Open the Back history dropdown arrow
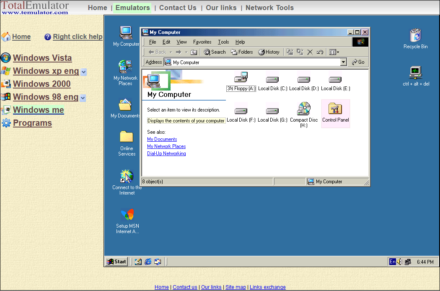 click(171, 52)
